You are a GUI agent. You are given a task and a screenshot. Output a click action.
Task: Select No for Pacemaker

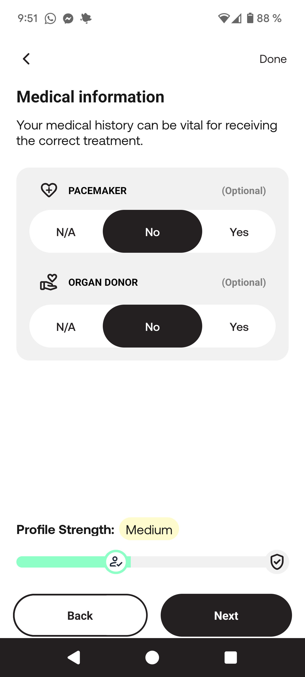(x=152, y=232)
